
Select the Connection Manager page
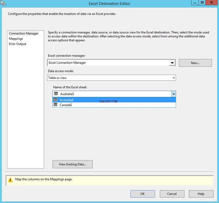pos(24,33)
